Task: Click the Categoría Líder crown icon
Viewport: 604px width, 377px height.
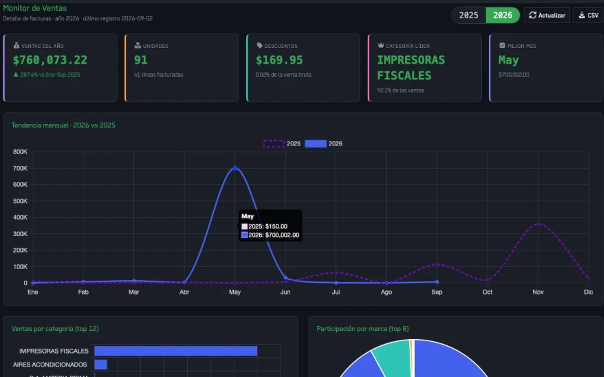Action: point(381,45)
